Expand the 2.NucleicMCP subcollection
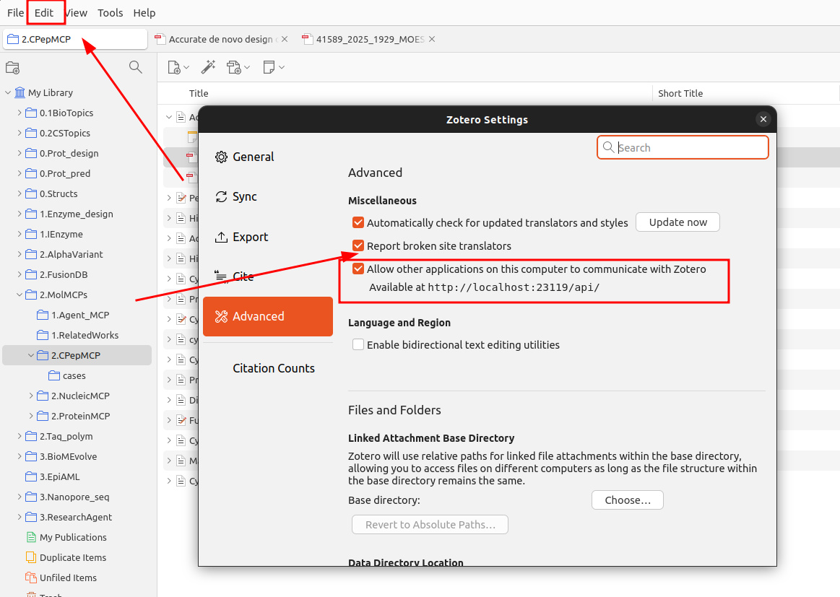Image resolution: width=840 pixels, height=597 pixels. coord(31,396)
